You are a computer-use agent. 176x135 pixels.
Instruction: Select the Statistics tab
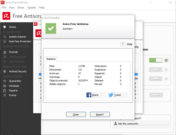click(51, 59)
